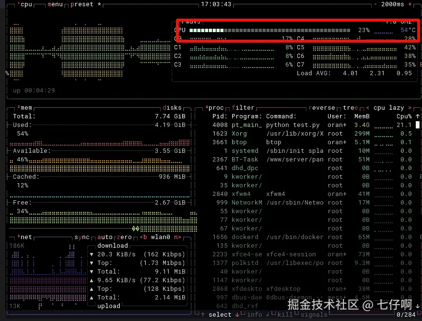Increase update interval with plus sign
Viewport: 422px width, 321px height.
coord(410,4)
